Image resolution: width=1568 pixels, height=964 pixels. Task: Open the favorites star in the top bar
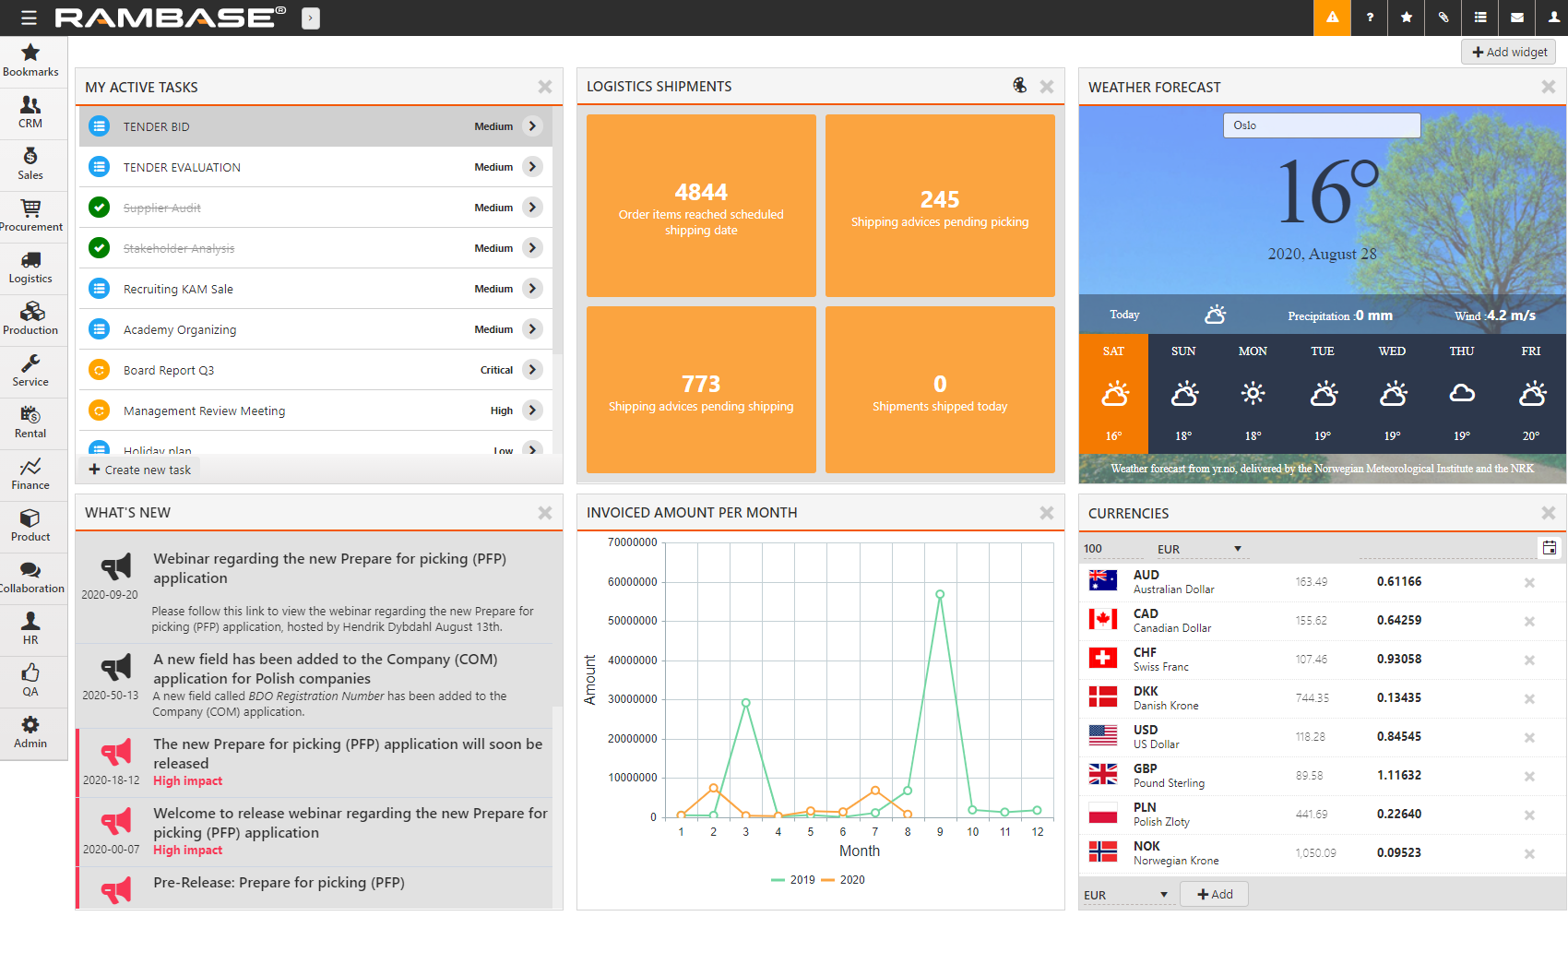(x=1406, y=17)
